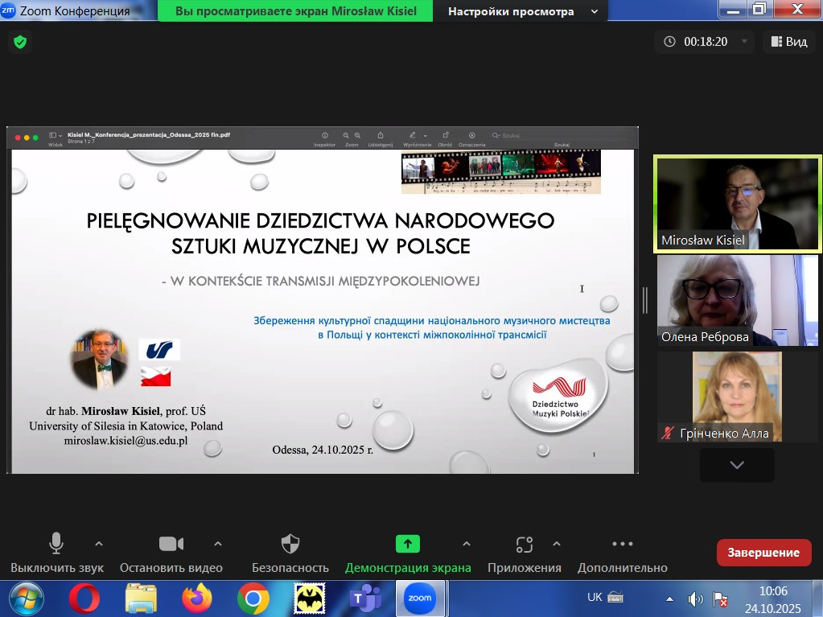Click the Дополнительно three-dots icon

(622, 545)
